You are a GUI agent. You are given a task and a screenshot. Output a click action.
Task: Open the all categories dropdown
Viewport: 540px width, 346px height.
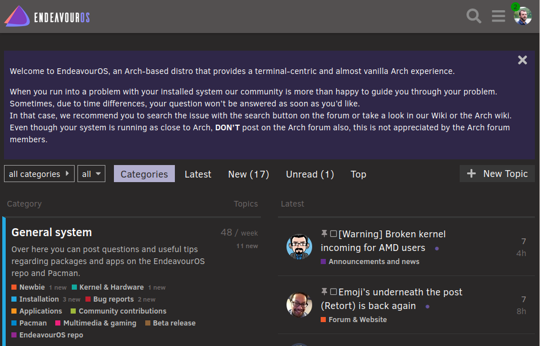click(39, 174)
